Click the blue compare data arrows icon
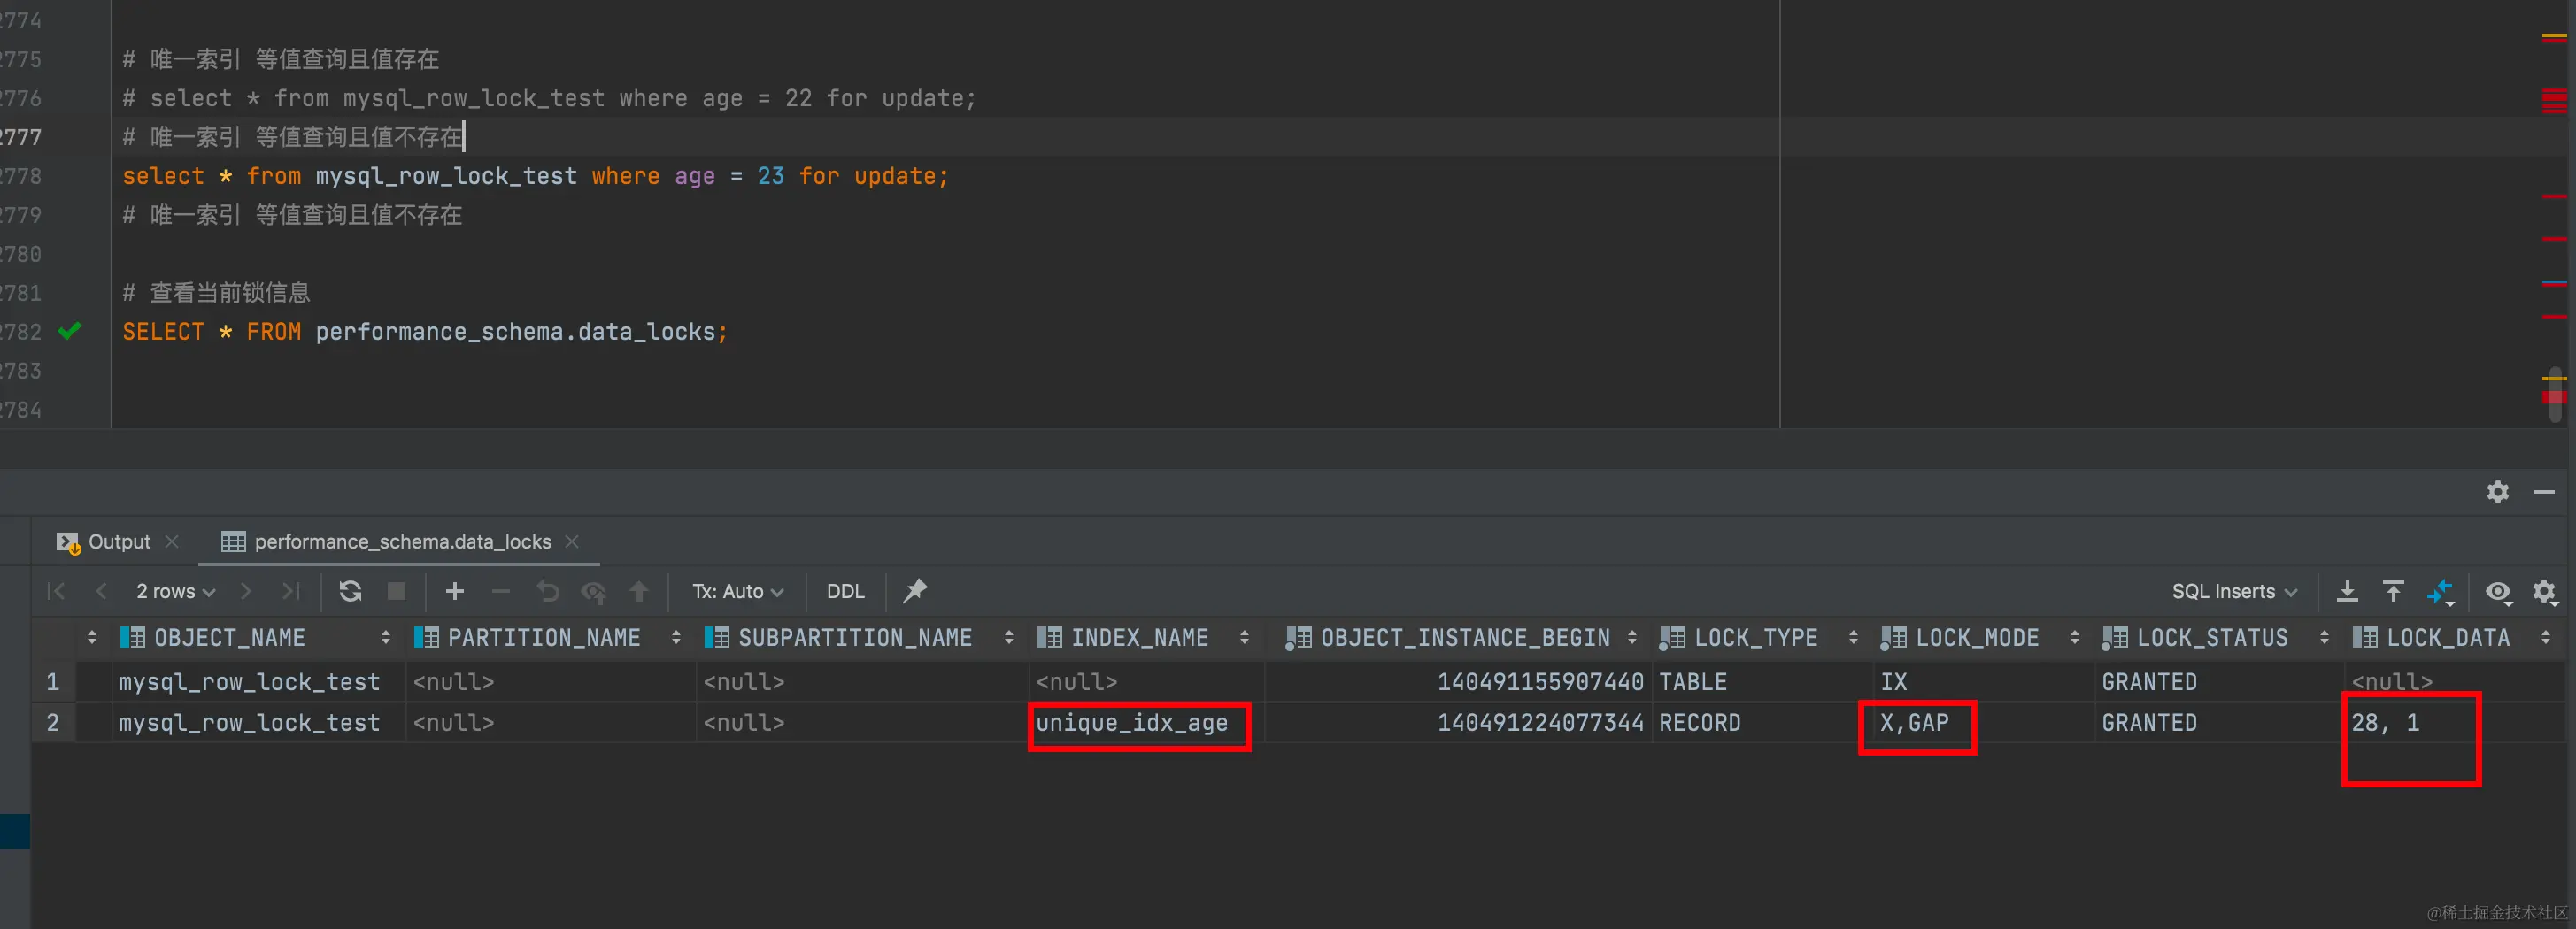Viewport: 2576px width, 929px height. [2440, 591]
